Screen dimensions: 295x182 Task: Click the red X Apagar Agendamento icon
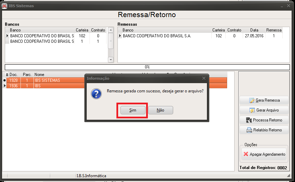click(x=246, y=154)
